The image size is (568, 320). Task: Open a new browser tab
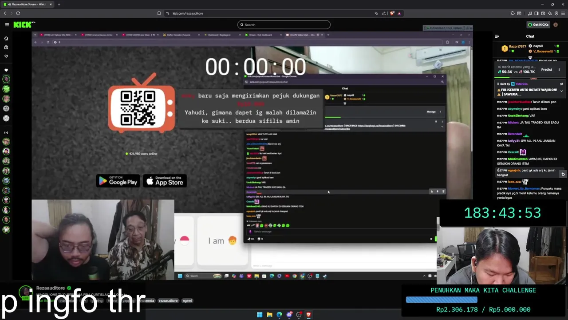coord(59,4)
